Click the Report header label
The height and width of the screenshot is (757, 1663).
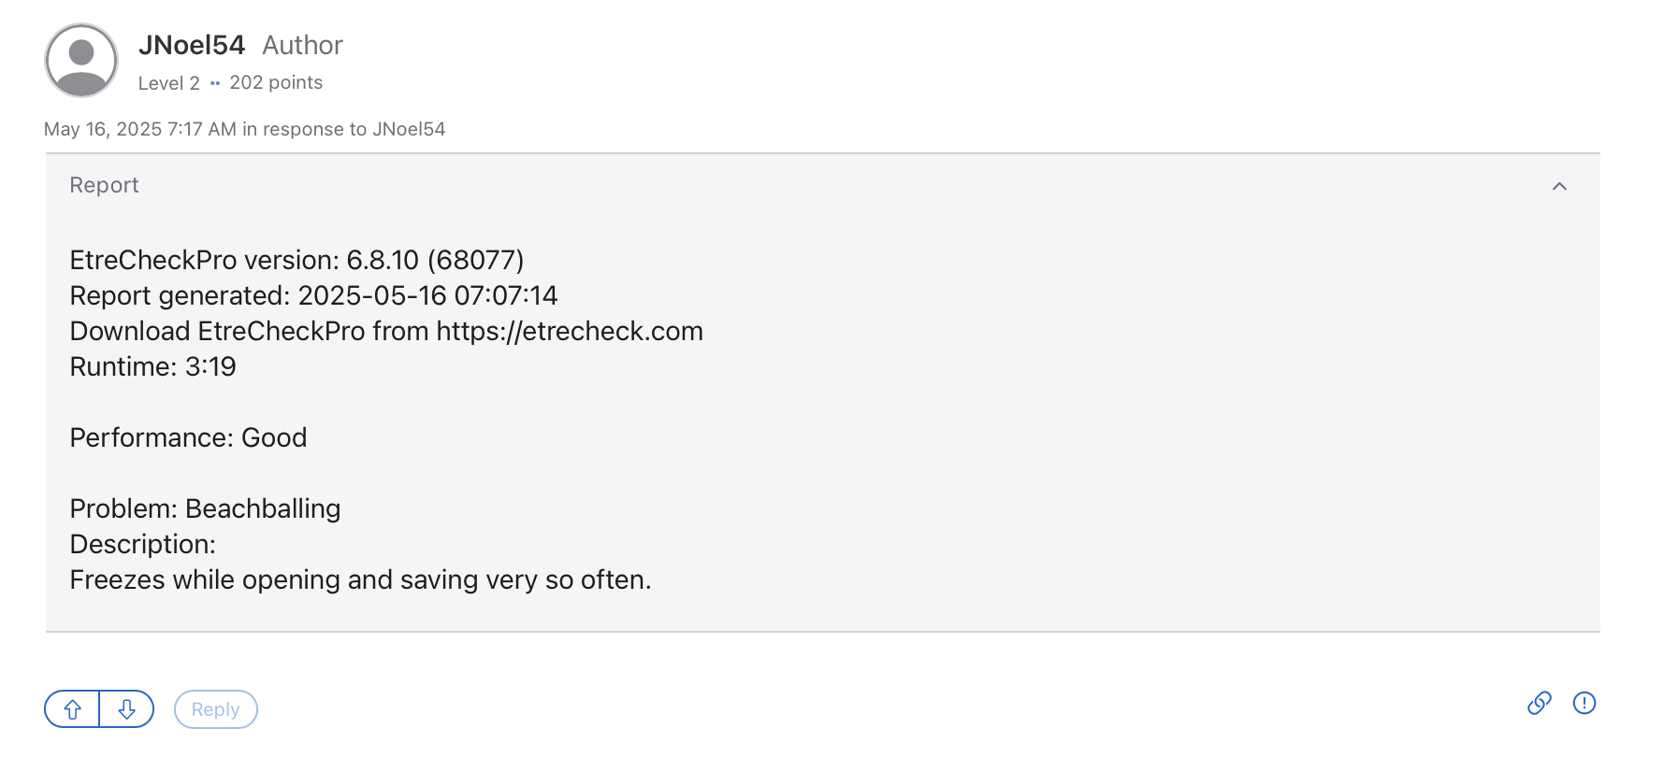pyautogui.click(x=104, y=185)
